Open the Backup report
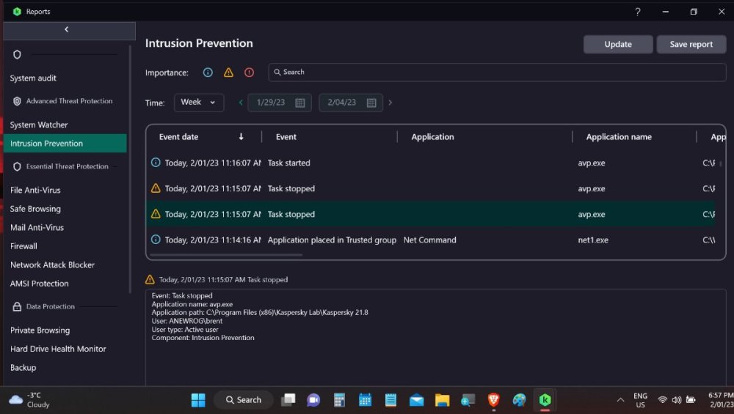This screenshot has width=734, height=414. (23, 368)
